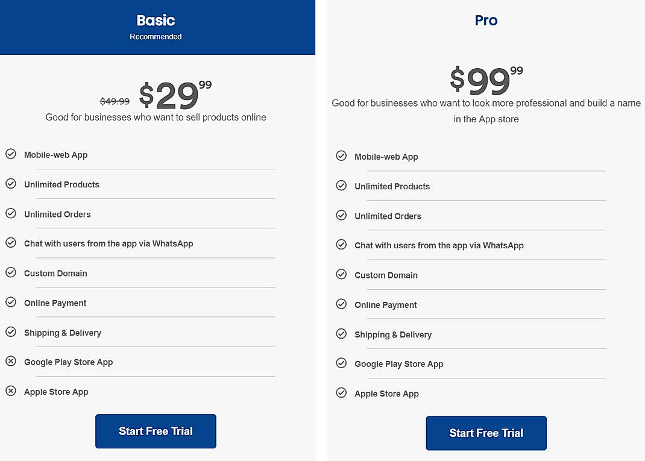The width and height of the screenshot is (645, 461).
Task: Click Start Free Trial for the Basic plan
Action: (x=156, y=431)
